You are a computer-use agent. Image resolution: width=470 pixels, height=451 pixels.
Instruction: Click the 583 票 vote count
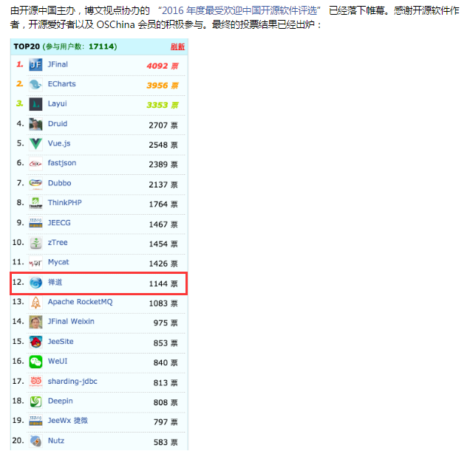point(166,442)
